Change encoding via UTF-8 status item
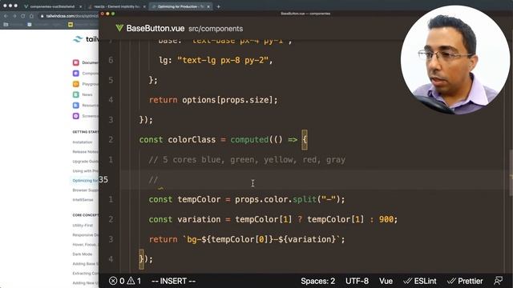The image size is (513, 288). (x=357, y=281)
